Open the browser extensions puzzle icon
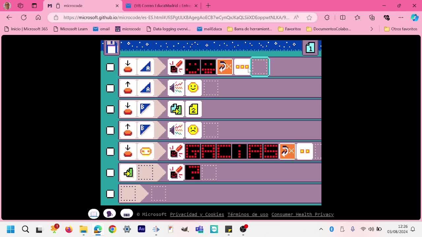The width and height of the screenshot is (422, 237). [x=327, y=17]
